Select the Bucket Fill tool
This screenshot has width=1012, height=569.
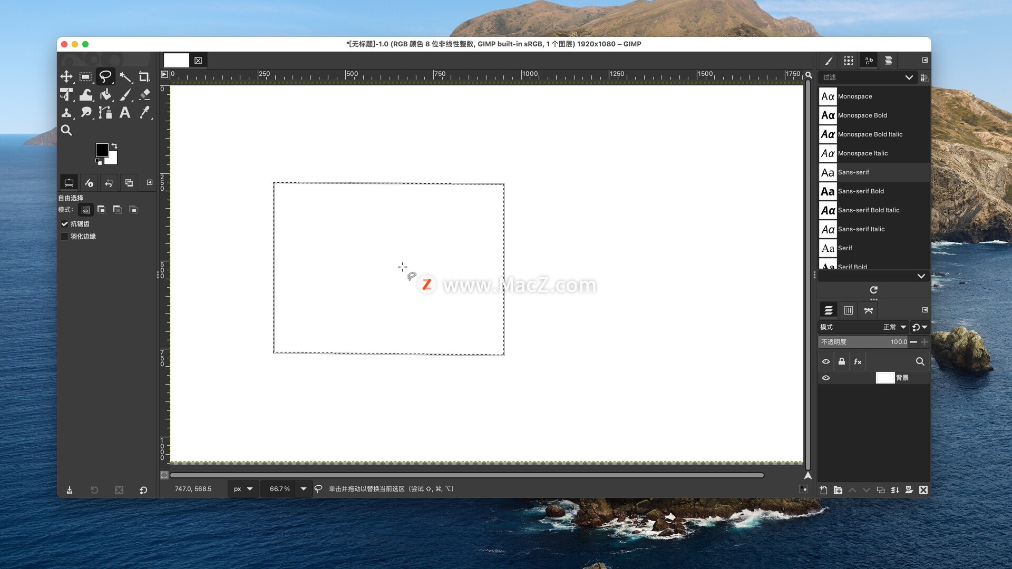tap(105, 95)
